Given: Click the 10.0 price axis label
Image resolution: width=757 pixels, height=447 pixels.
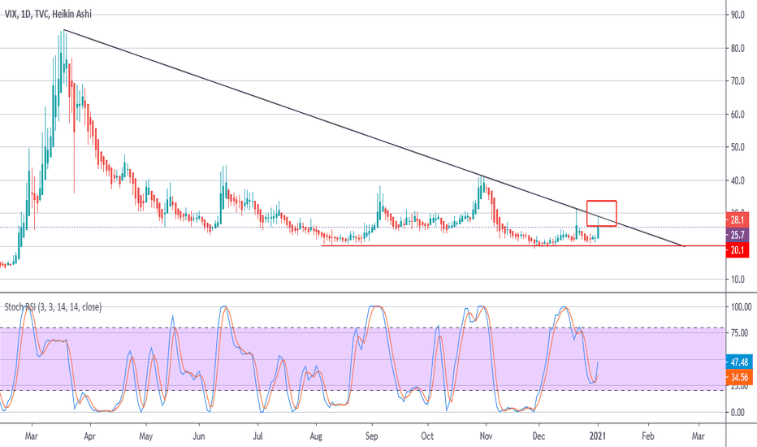Looking at the screenshot, I should pos(738,280).
